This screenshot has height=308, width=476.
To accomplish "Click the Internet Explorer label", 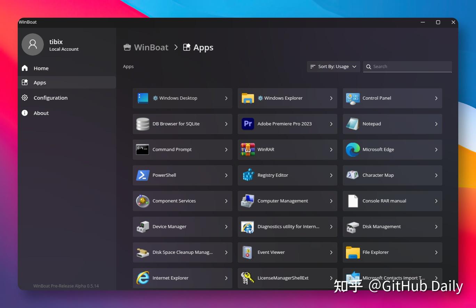I will 170,278.
